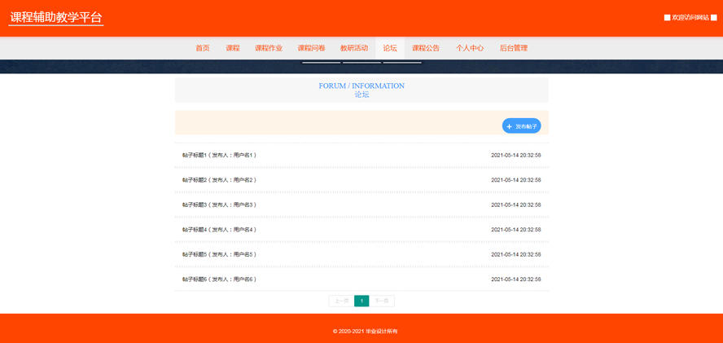Open post 帖子标题2 by 用户名2
This screenshot has height=343, width=723.
(x=219, y=180)
